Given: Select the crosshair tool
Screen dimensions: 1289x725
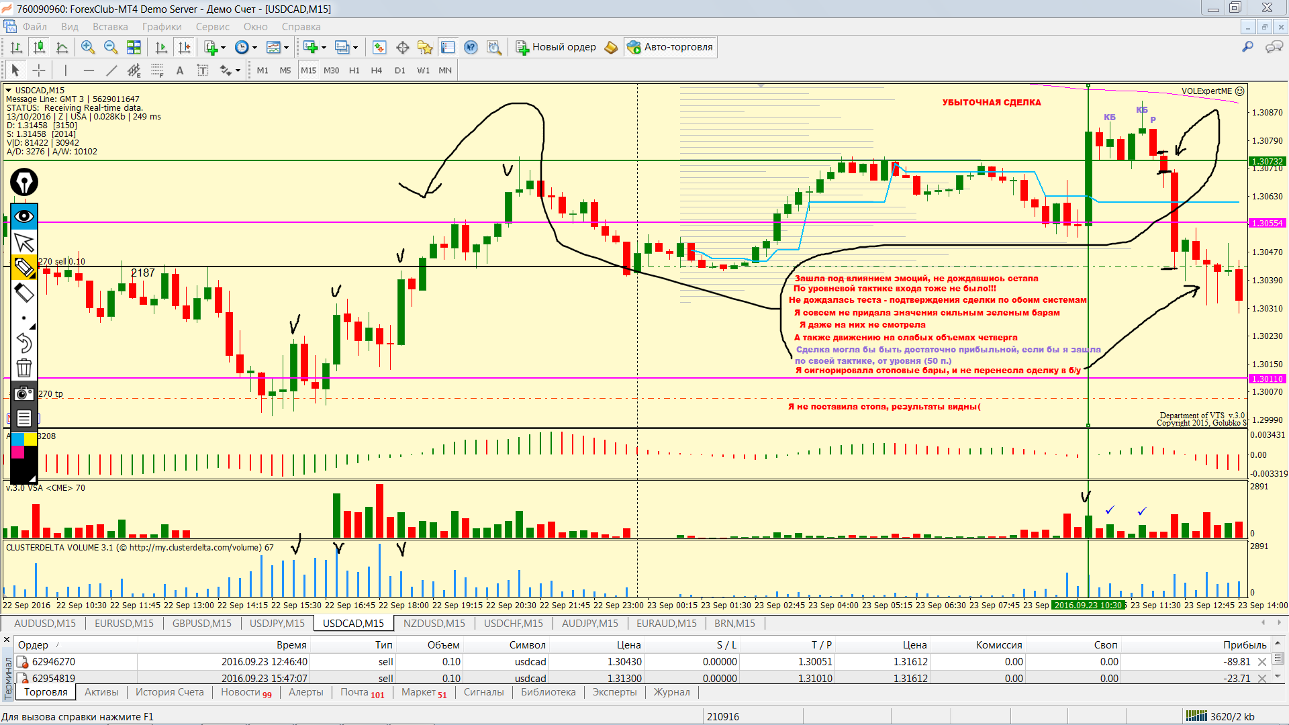Looking at the screenshot, I should pyautogui.click(x=39, y=70).
